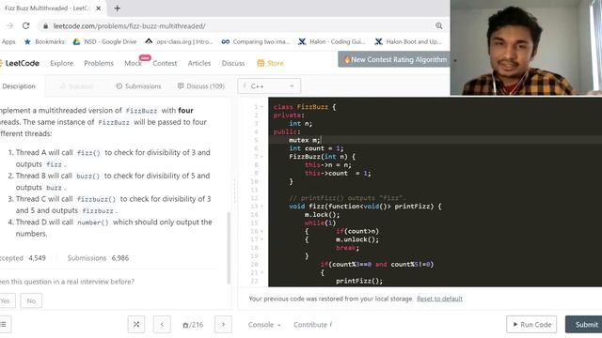This screenshot has height=338, width=602.
Task: Open the C++ language dropdown
Action: [x=269, y=86]
